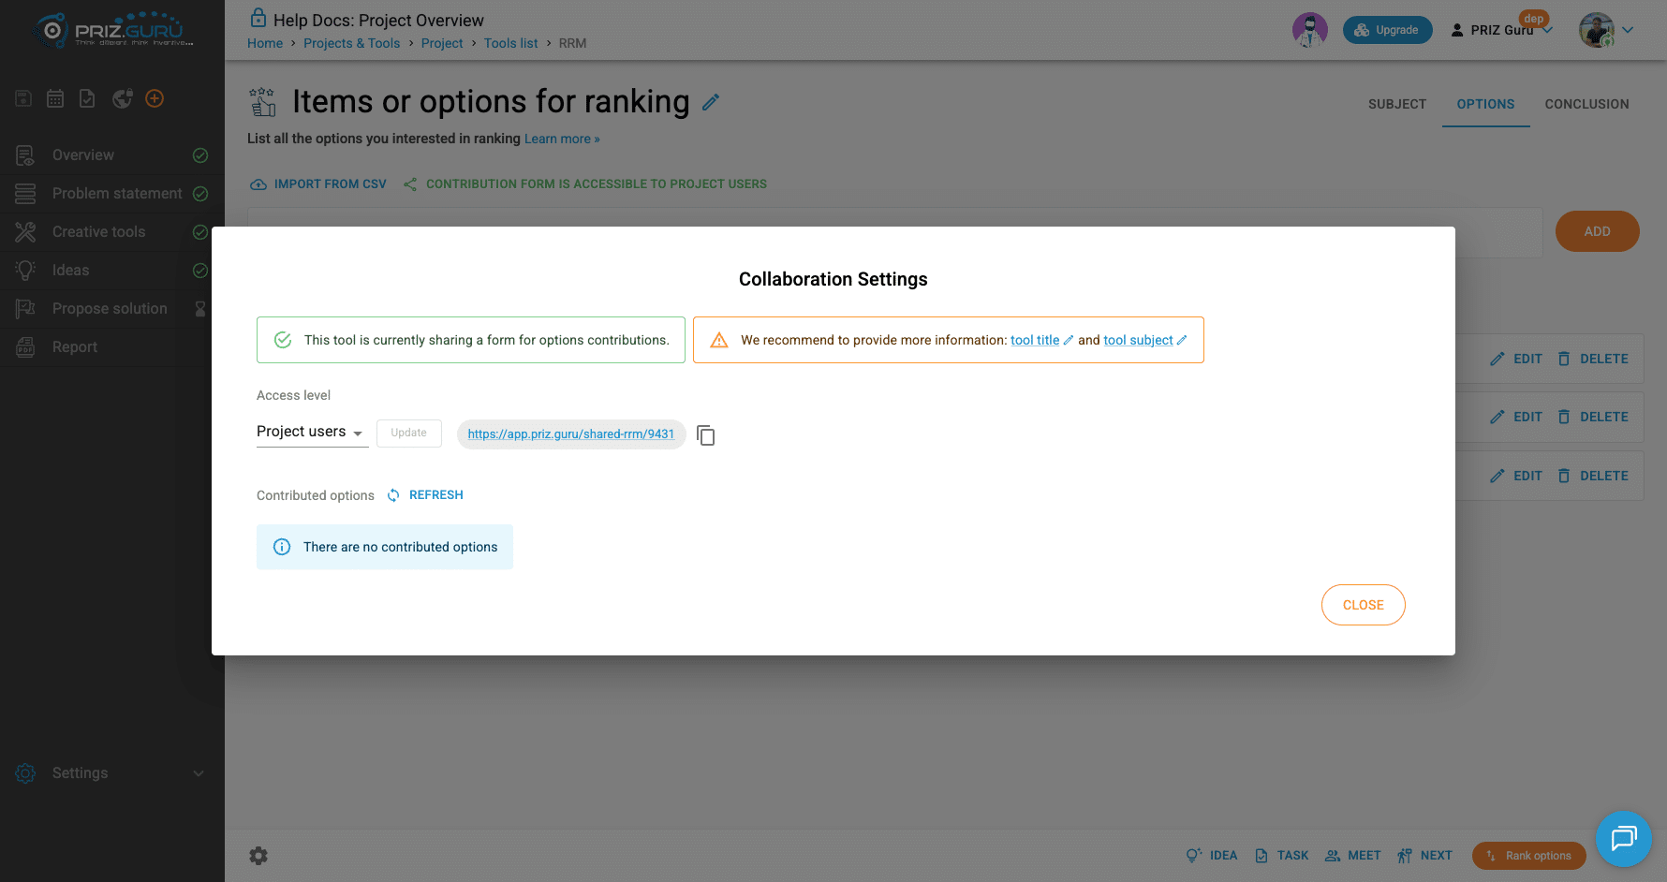Click the globe with lock icon in sidebar
Image resolution: width=1667 pixels, height=882 pixels.
(122, 98)
